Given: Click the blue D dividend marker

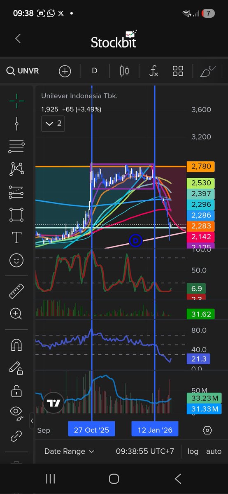Looking at the screenshot, I should click(135, 240).
